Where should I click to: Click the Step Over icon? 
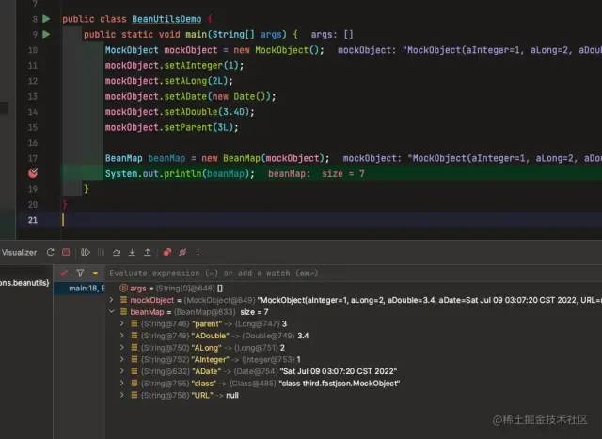[x=117, y=252]
